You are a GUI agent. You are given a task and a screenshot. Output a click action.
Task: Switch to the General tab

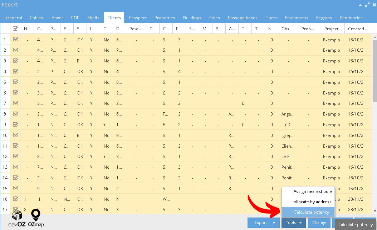(x=14, y=18)
